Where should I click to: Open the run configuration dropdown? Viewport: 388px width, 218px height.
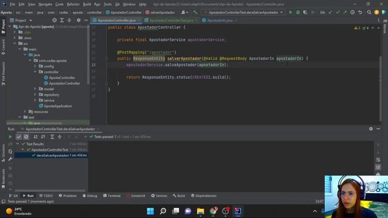243,12
